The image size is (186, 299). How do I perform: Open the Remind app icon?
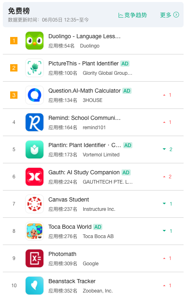[35, 122]
